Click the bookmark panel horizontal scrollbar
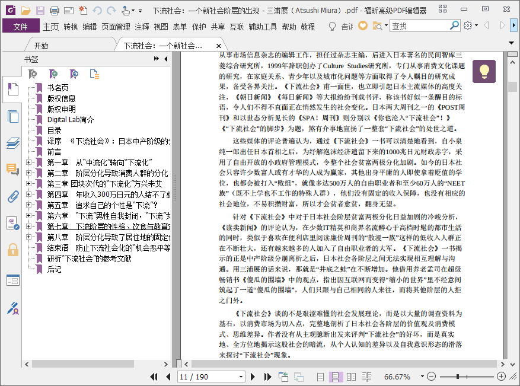Image resolution: width=520 pixels, height=386 pixels. click(82, 364)
